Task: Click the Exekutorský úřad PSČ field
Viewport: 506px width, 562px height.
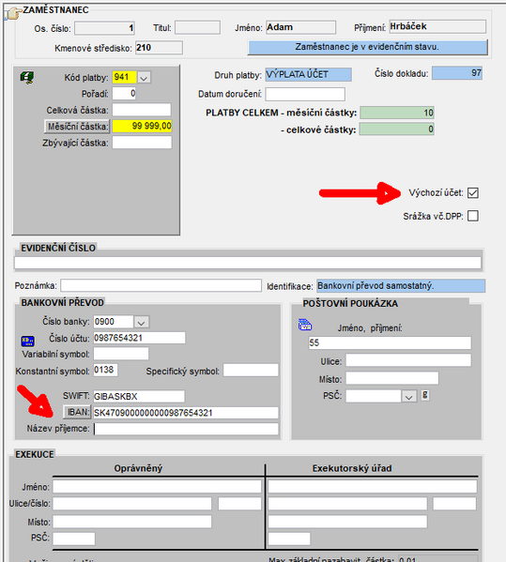Action: tap(289, 539)
